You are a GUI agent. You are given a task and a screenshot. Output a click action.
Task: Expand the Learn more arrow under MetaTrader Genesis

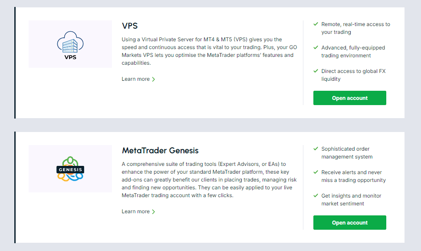153,211
